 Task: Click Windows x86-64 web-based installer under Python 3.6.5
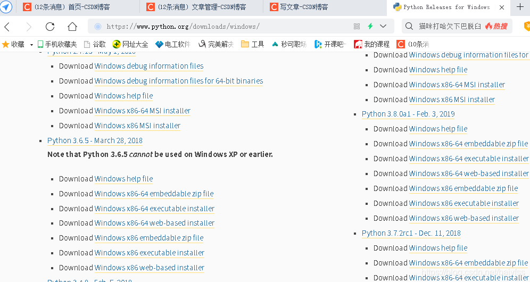point(154,223)
